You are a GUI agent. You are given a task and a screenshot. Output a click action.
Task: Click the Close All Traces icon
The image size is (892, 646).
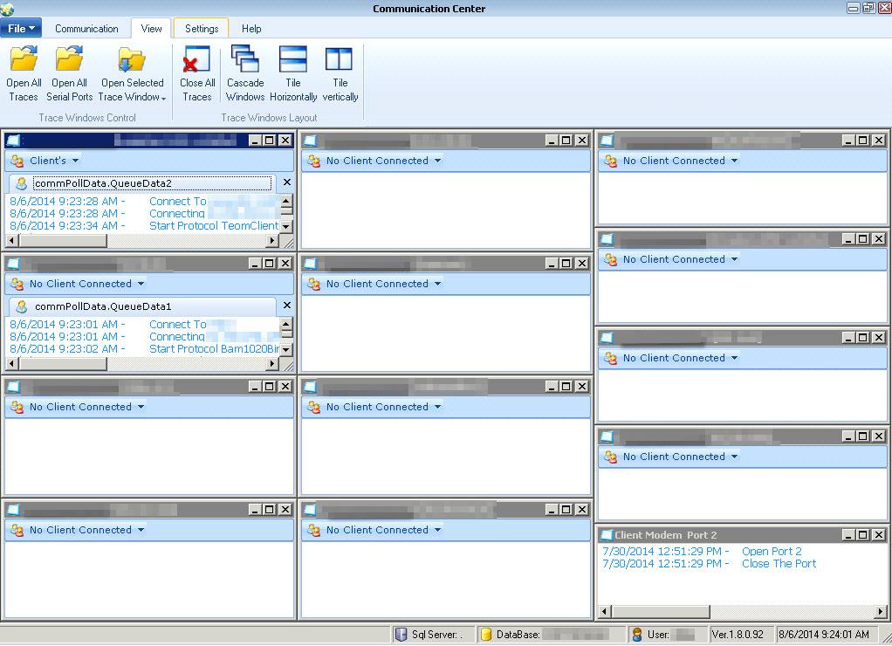tap(196, 59)
